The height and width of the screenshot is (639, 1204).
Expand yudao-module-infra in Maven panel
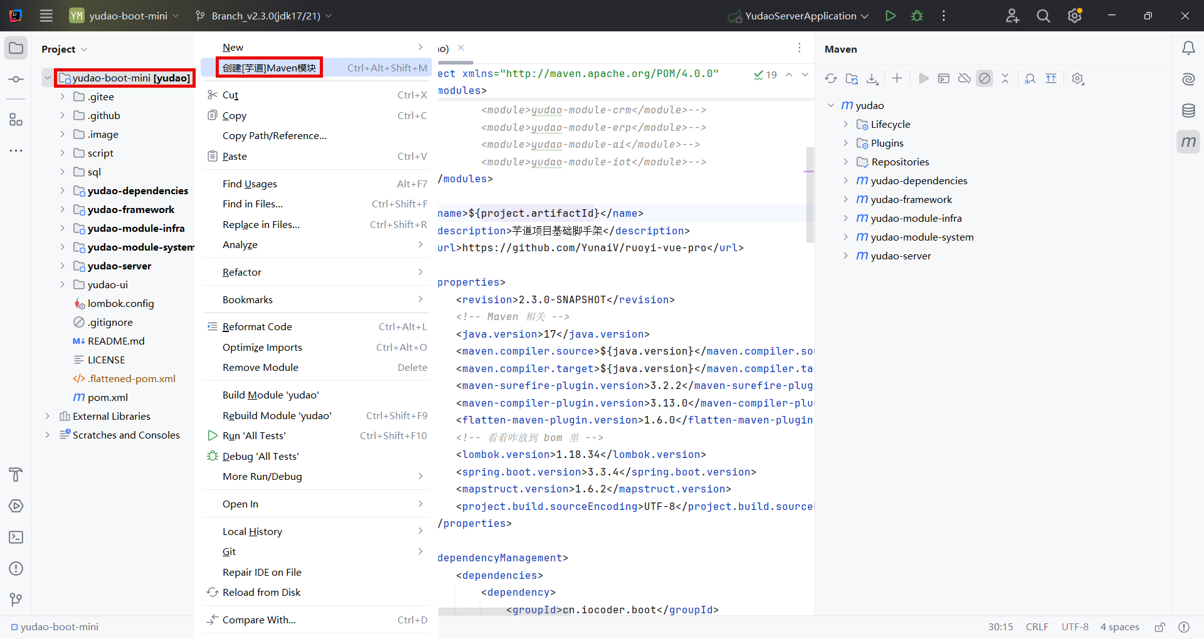click(845, 218)
